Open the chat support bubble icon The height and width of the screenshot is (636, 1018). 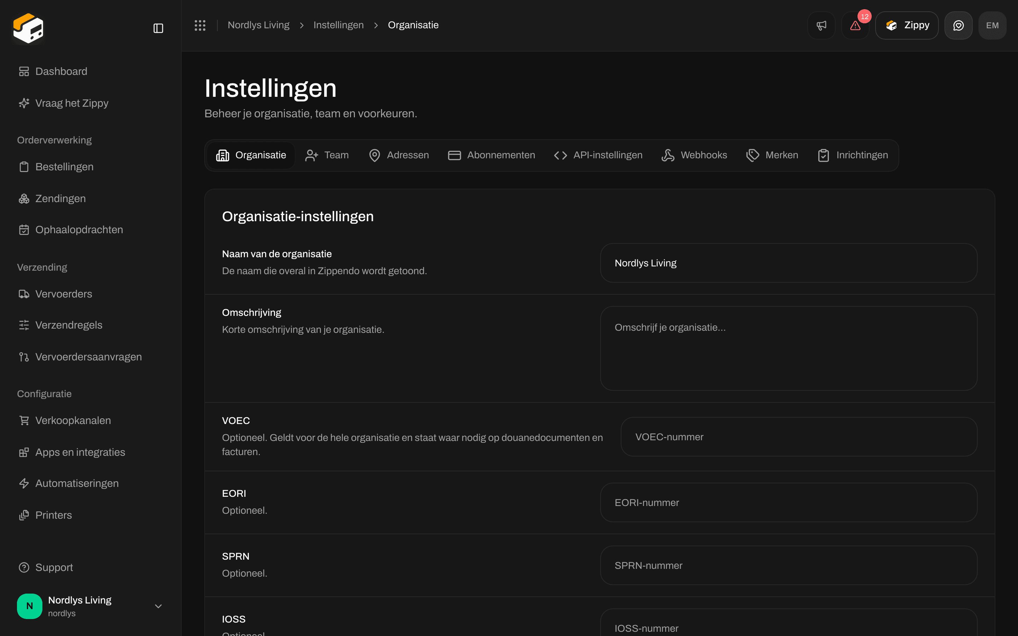958,25
